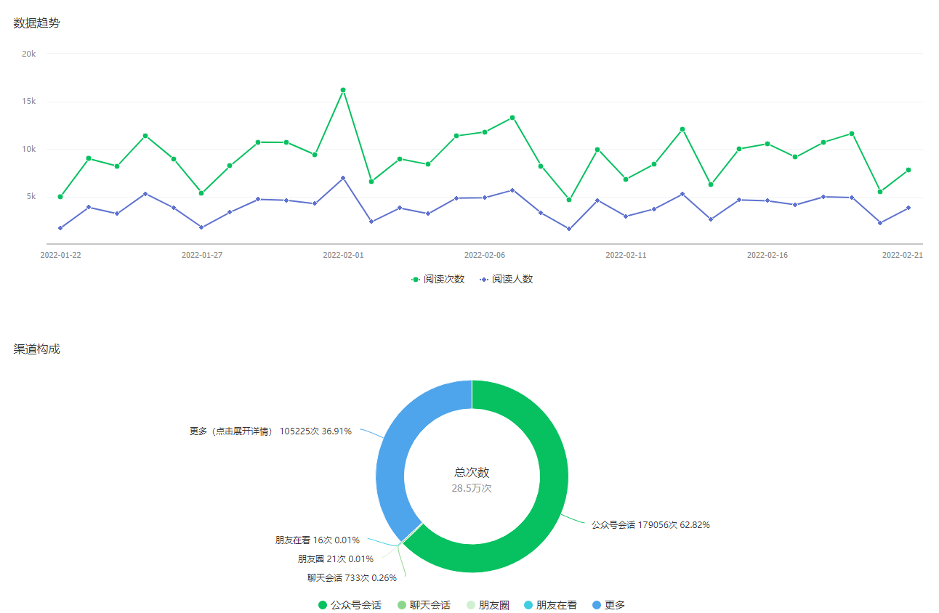Viewport: 939px width, 613px height.
Task: Toggle the 朋友在看 legend item
Action: tap(550, 605)
